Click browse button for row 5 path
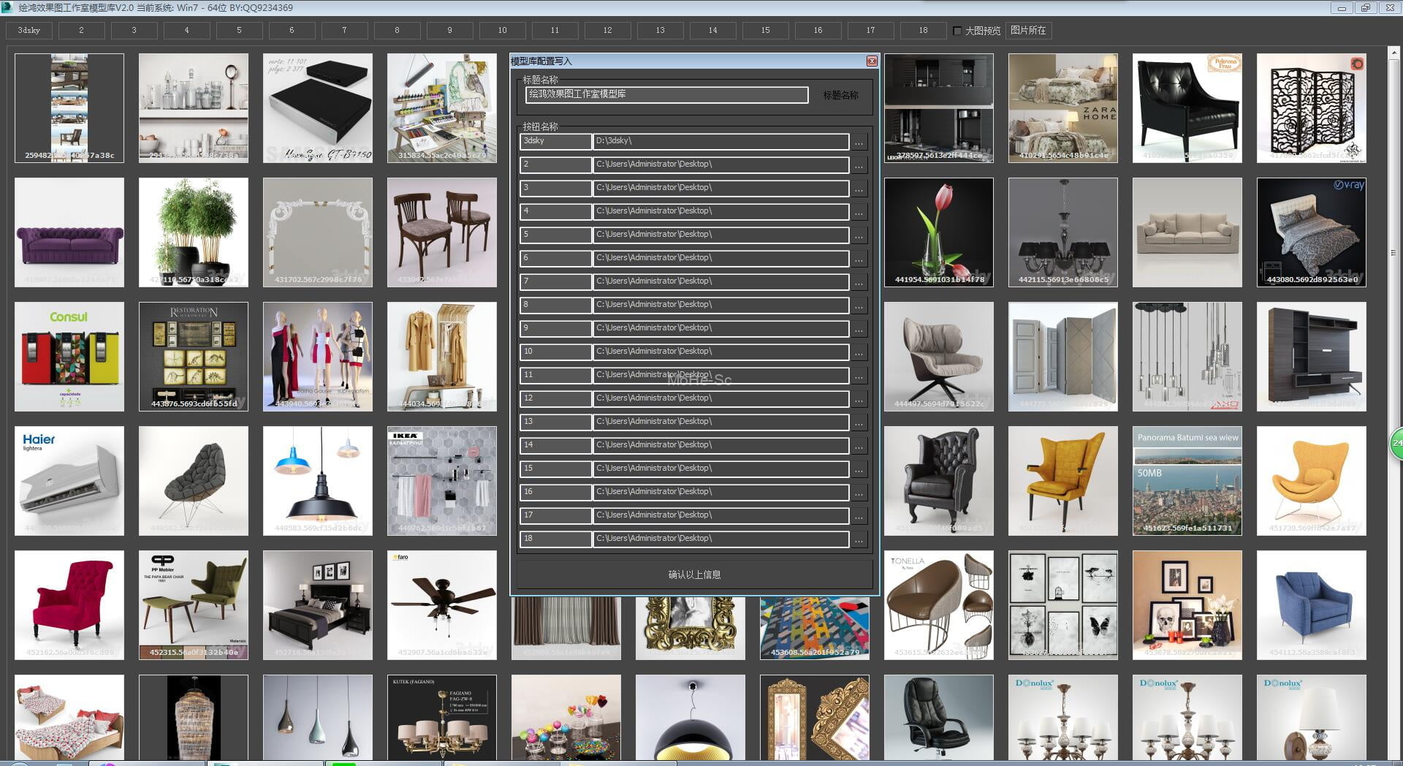The height and width of the screenshot is (766, 1403). click(x=859, y=235)
